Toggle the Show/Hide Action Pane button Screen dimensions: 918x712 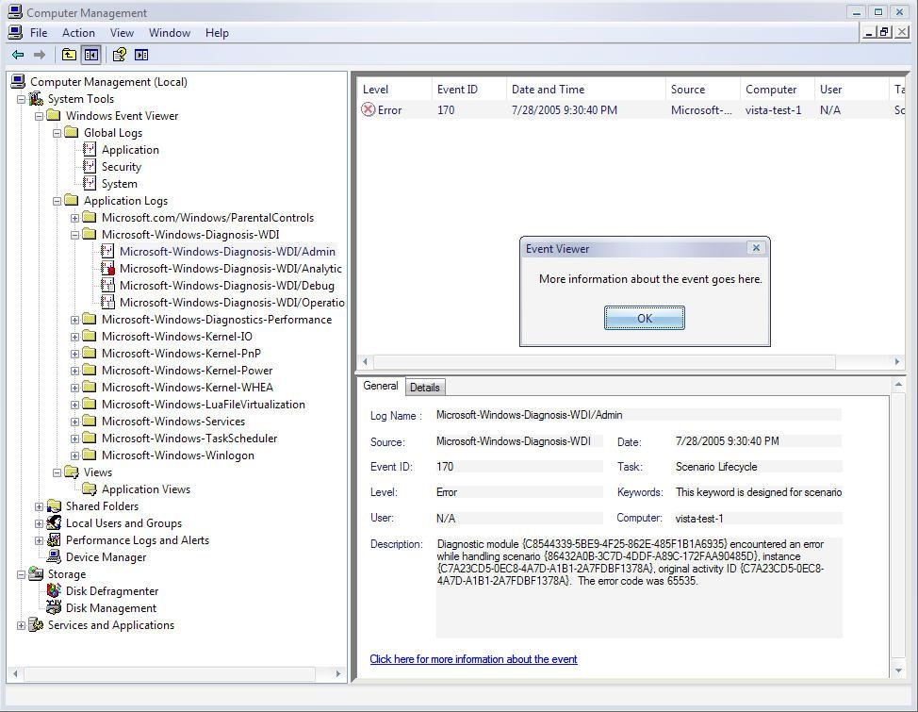141,55
